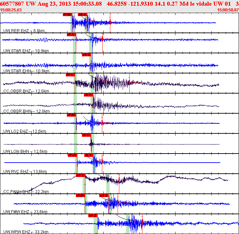Image resolution: width=239 pixels, height=234 pixels.
Task: Click the start time 15:00:25.63 label
Action: pos(11,10)
